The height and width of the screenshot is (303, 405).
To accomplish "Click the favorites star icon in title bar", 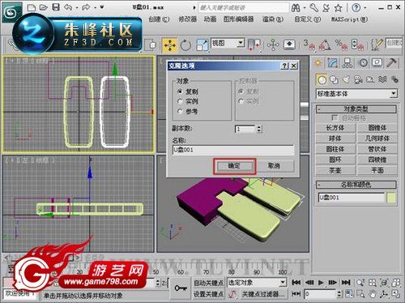I will click(x=338, y=8).
